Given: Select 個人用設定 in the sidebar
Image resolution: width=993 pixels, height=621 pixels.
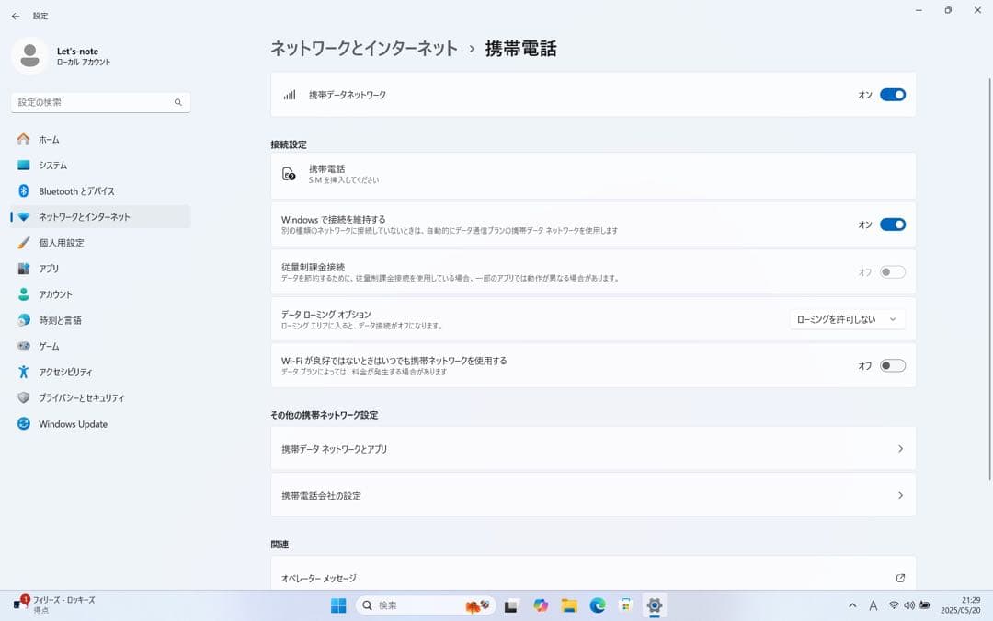Looking at the screenshot, I should (x=57, y=243).
